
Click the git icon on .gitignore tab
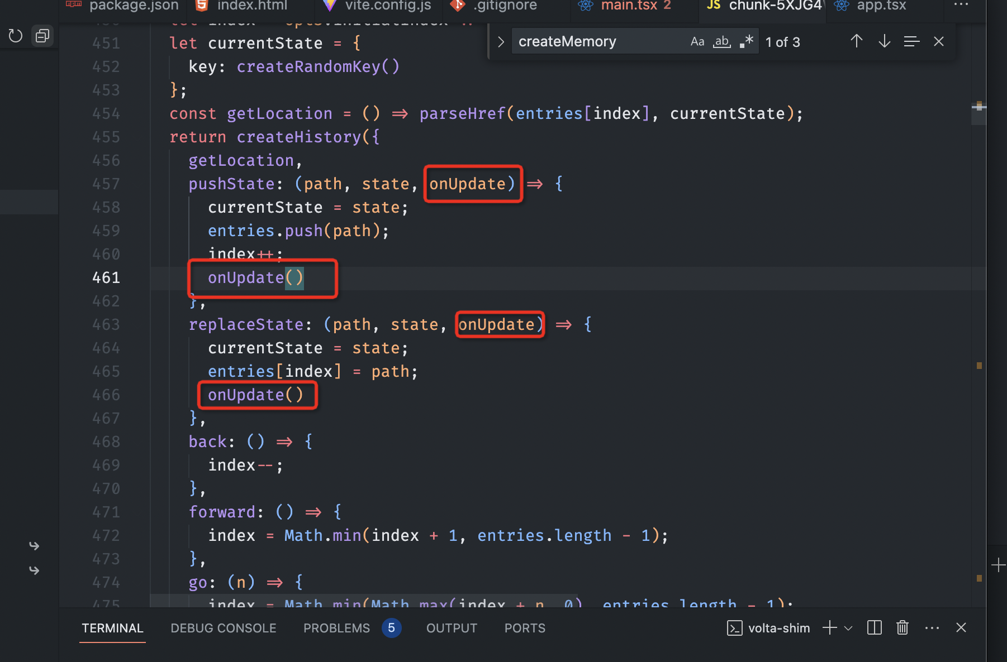(x=458, y=6)
